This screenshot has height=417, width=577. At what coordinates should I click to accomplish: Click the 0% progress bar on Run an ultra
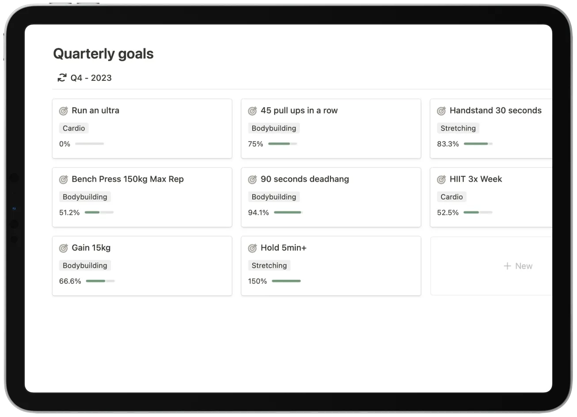point(89,143)
